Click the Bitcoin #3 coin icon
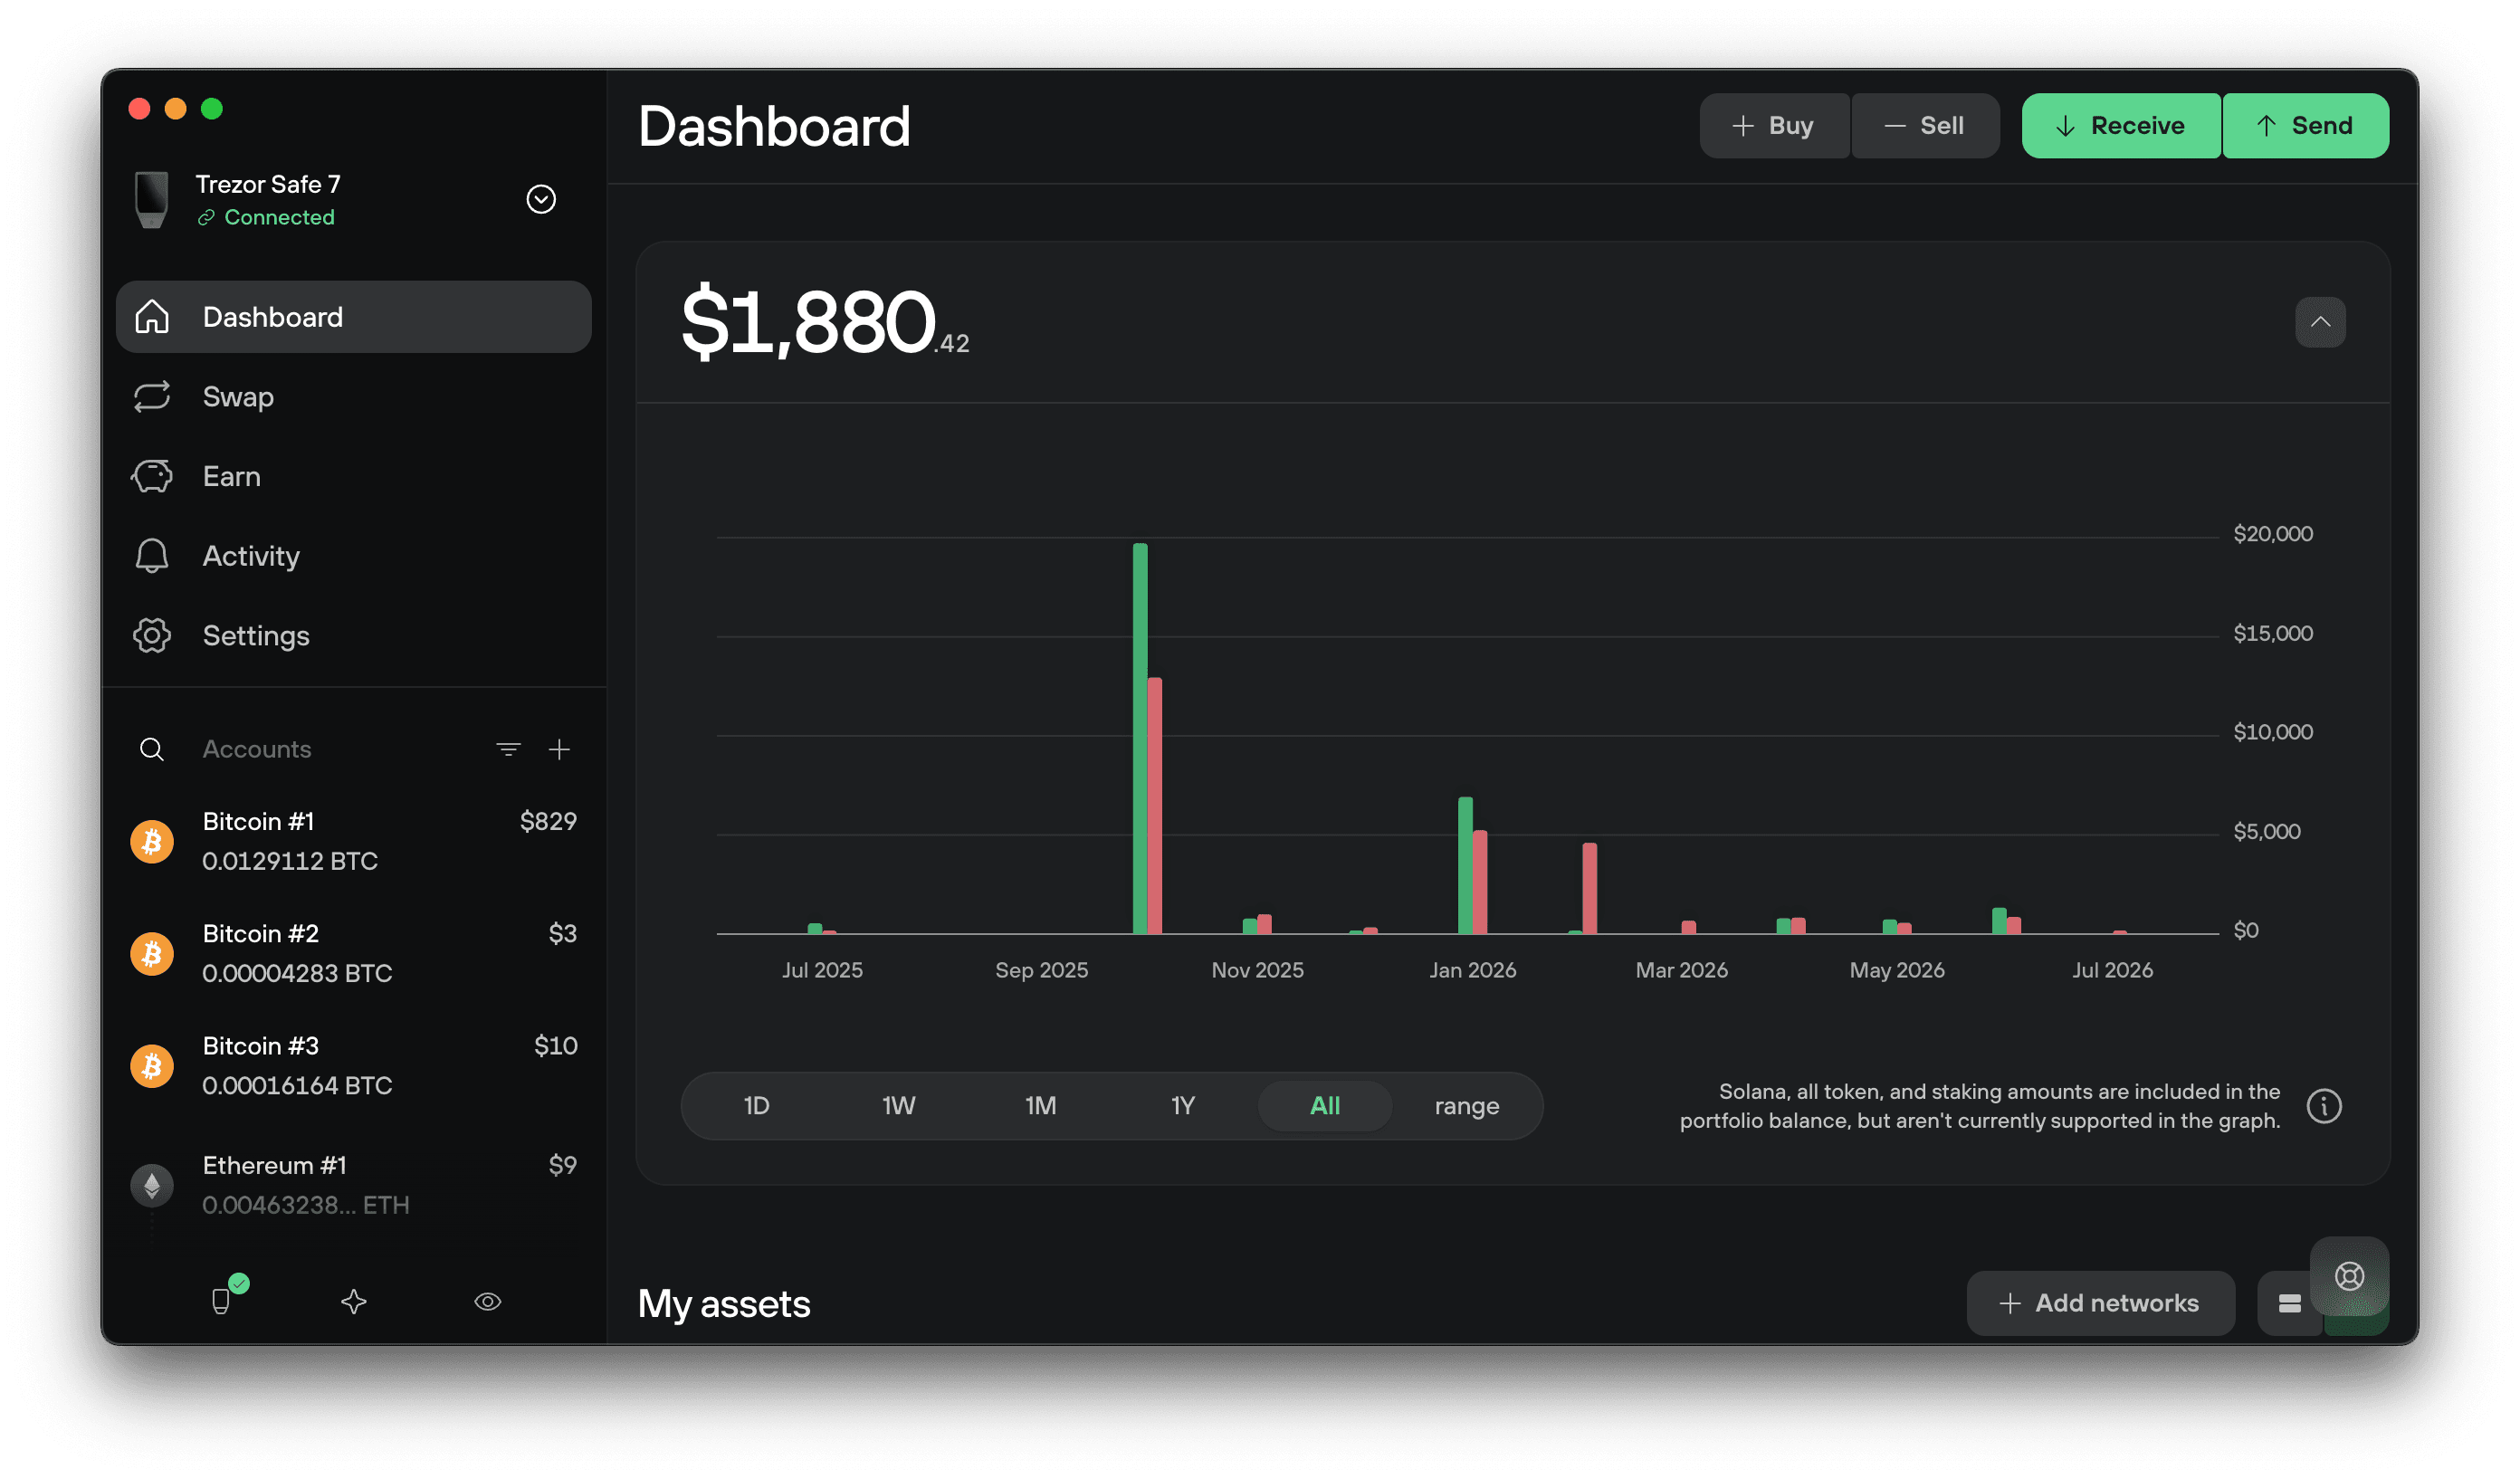 152,1066
